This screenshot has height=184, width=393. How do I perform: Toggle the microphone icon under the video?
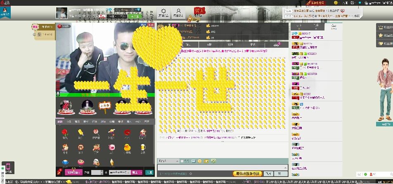pos(58,94)
